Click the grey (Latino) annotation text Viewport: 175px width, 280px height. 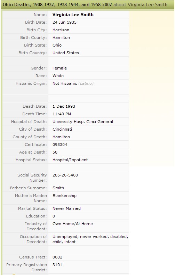coord(86,83)
